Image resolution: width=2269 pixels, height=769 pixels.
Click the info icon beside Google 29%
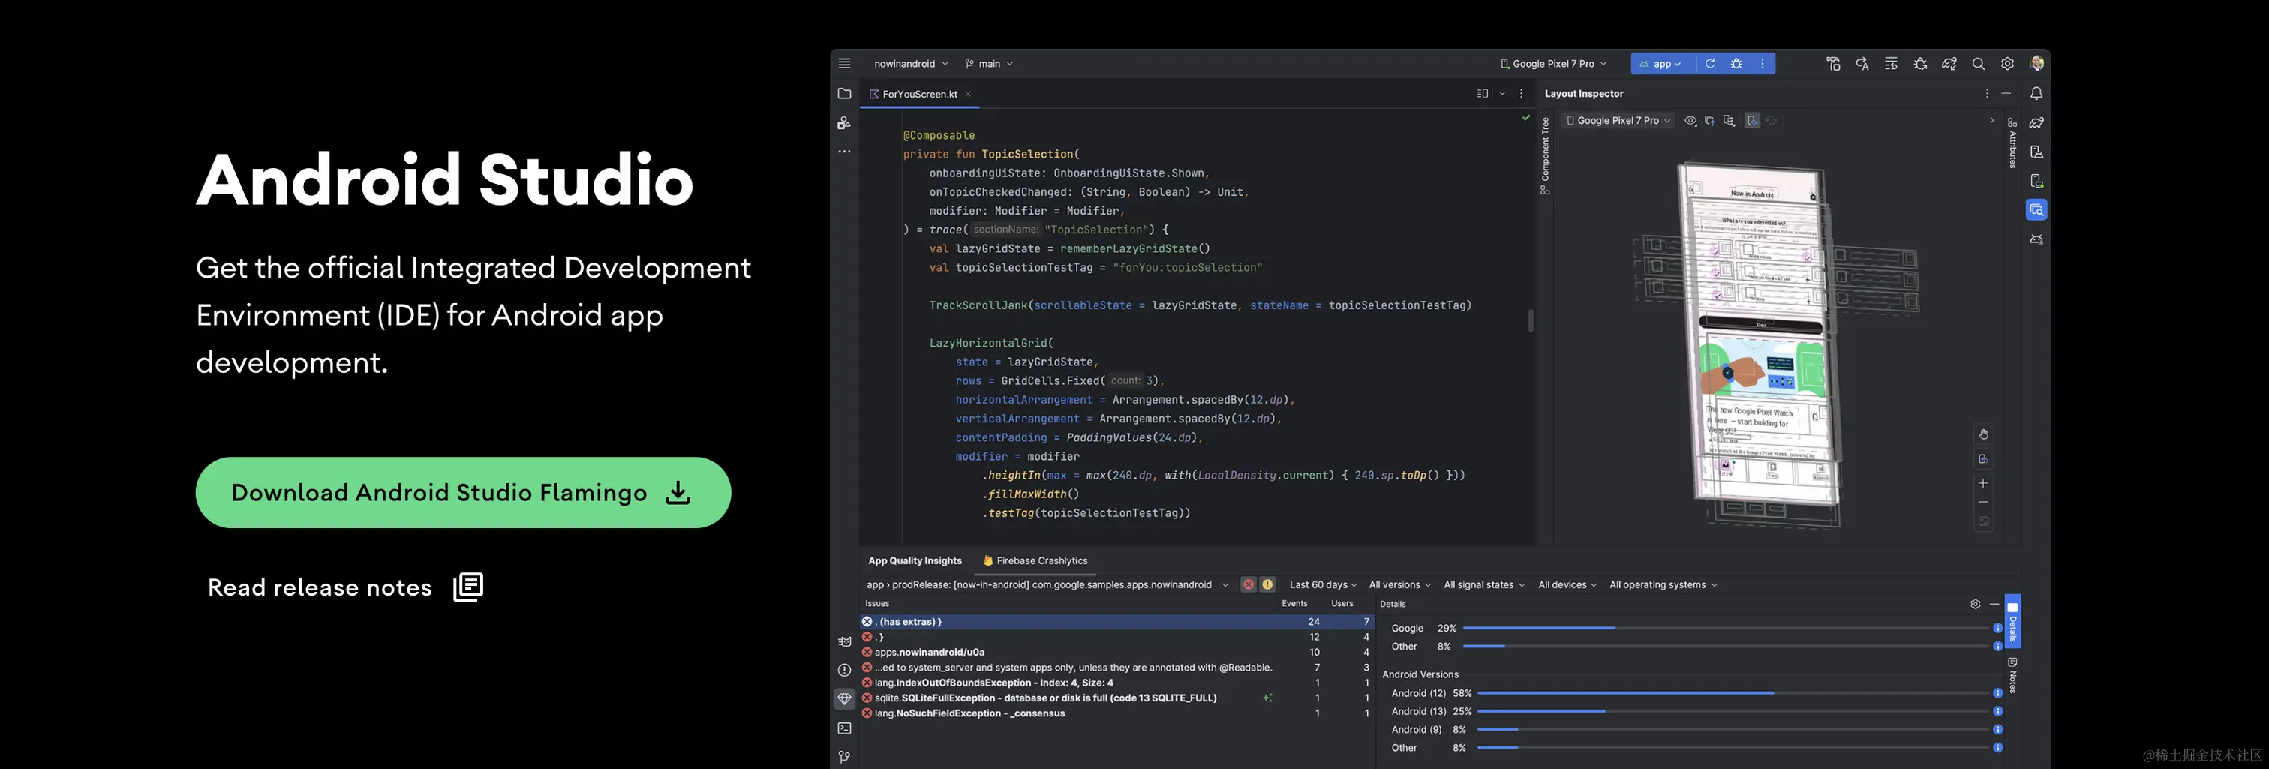1997,628
